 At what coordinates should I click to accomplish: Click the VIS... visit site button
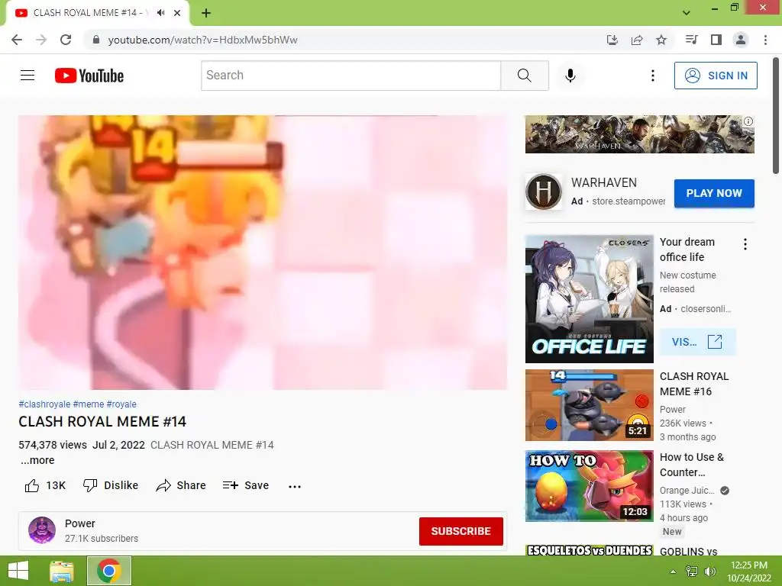[697, 342]
